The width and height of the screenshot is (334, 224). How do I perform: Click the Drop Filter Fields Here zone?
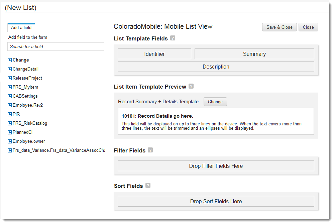click(x=216, y=166)
